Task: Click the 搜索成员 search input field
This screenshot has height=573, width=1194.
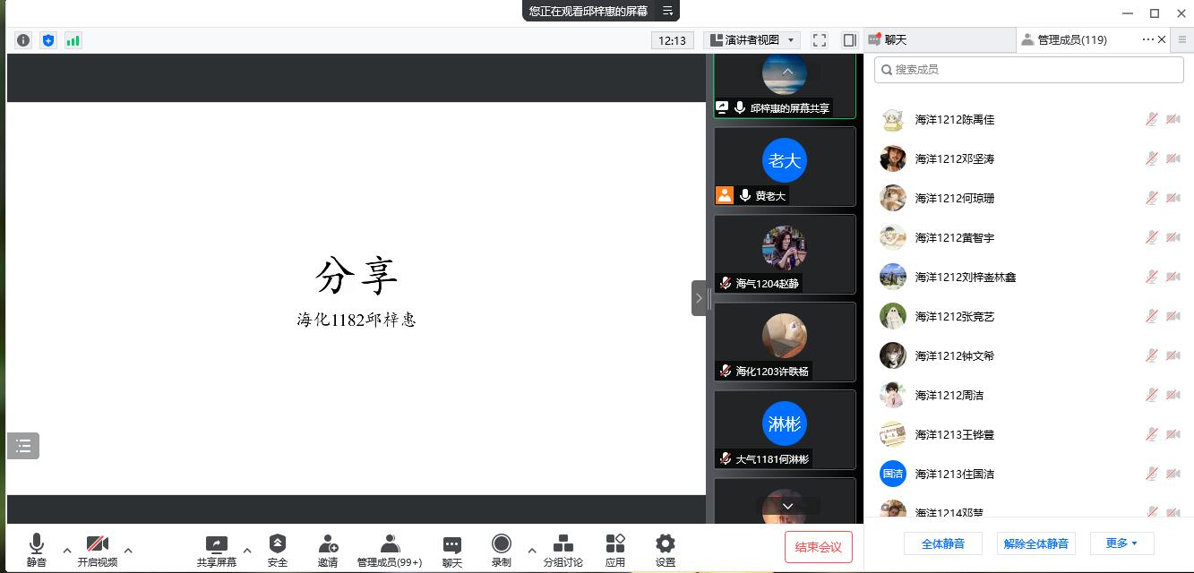Action: coord(1030,70)
